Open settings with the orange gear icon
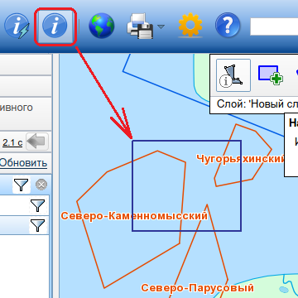This screenshot has width=298, height=298. click(190, 25)
